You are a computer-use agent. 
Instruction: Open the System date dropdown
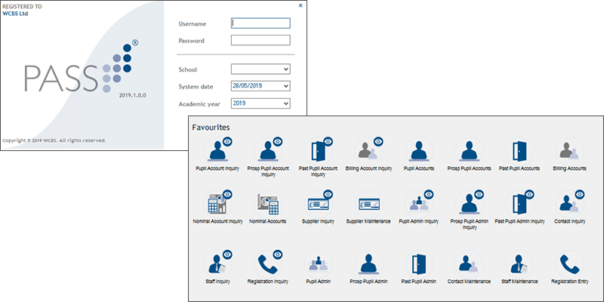(260, 86)
